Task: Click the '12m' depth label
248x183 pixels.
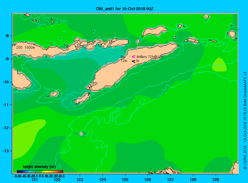Action: point(124,61)
